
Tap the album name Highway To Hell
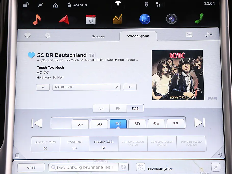(50, 77)
